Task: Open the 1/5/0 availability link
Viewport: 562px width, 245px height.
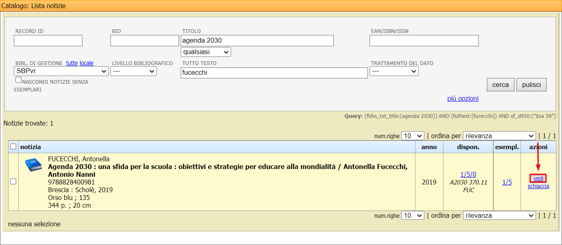Action: pyautogui.click(x=468, y=175)
